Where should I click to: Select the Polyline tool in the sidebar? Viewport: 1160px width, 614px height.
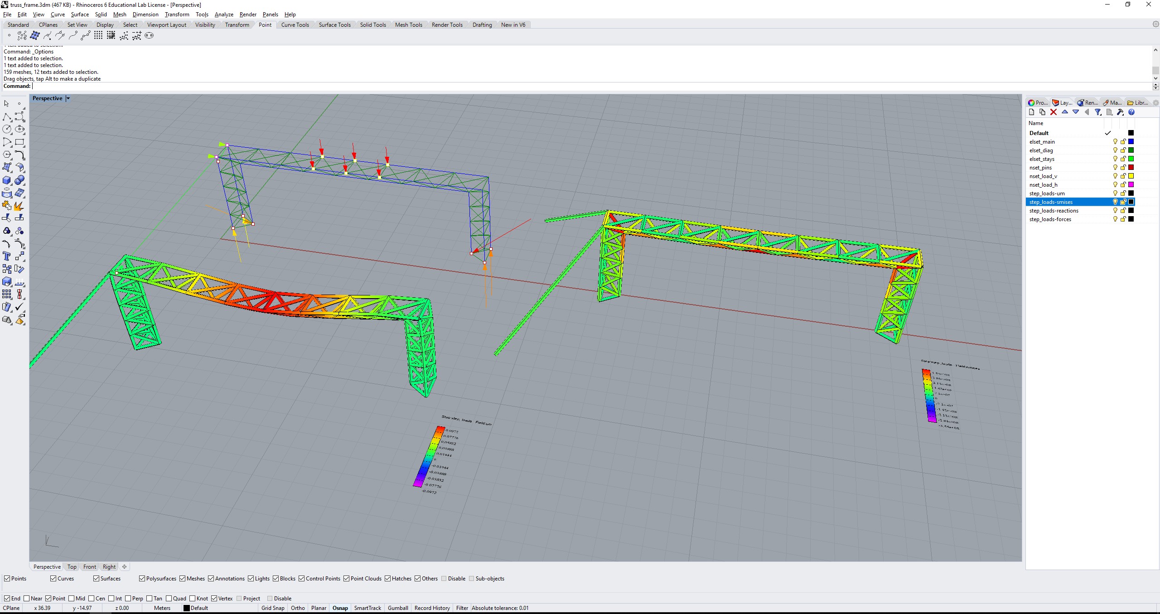(x=6, y=116)
